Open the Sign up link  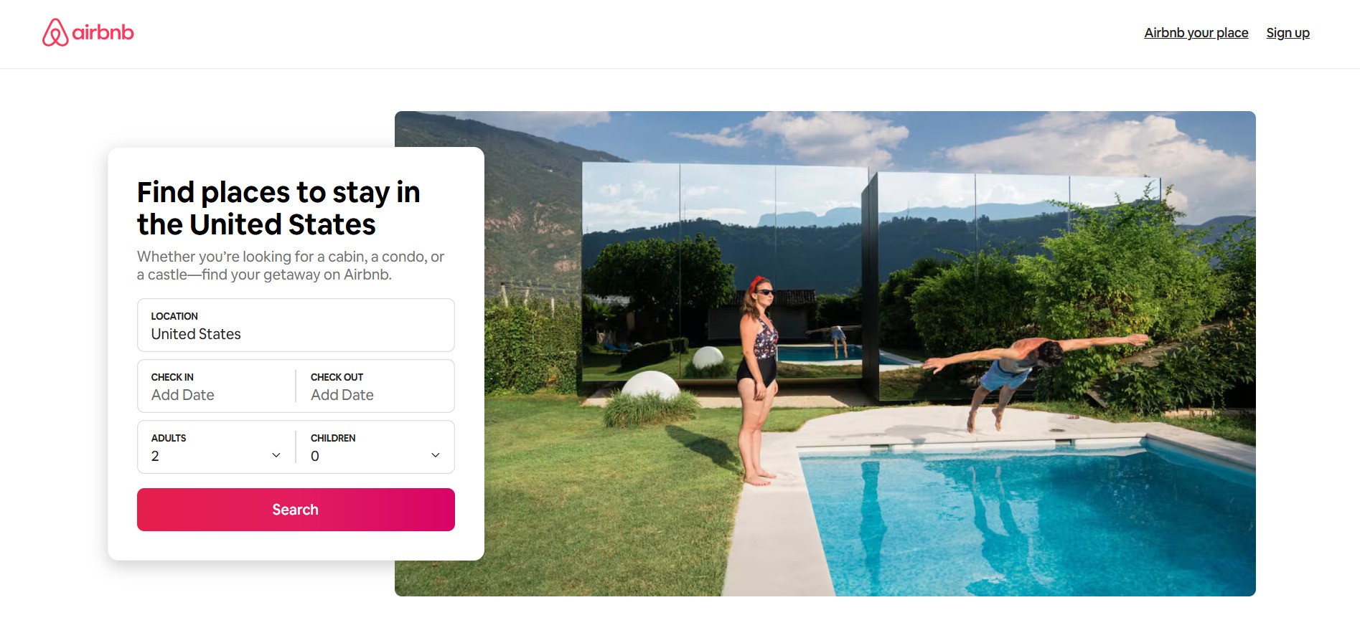pyautogui.click(x=1288, y=33)
